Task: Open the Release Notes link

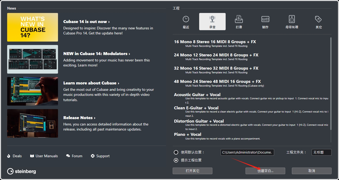Action: pos(79,118)
